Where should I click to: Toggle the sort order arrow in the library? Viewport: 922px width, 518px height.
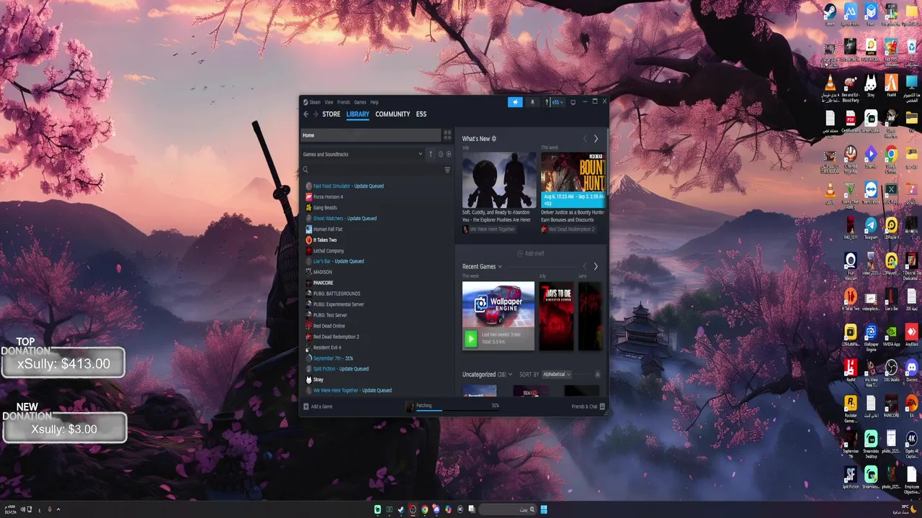pyautogui.click(x=431, y=154)
